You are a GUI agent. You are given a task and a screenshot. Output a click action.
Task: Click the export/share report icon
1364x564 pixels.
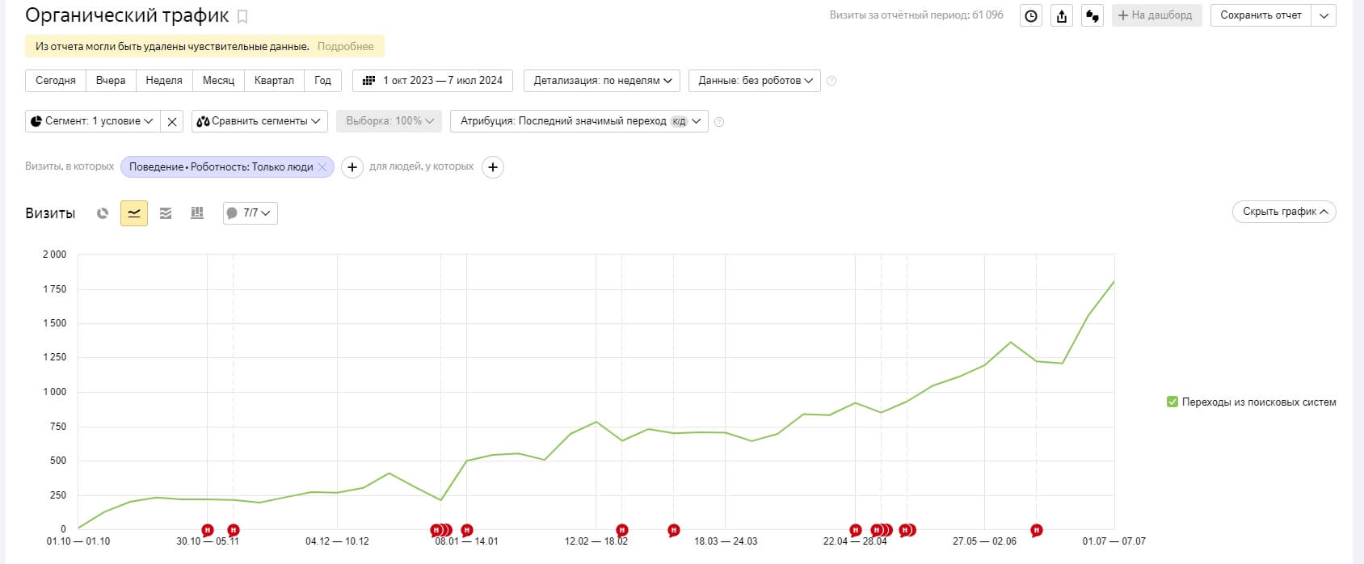click(1062, 15)
